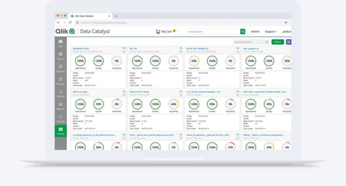Open the NCHS Death rates entity link
Viewport: 346px width, 186px height.
(151, 135)
